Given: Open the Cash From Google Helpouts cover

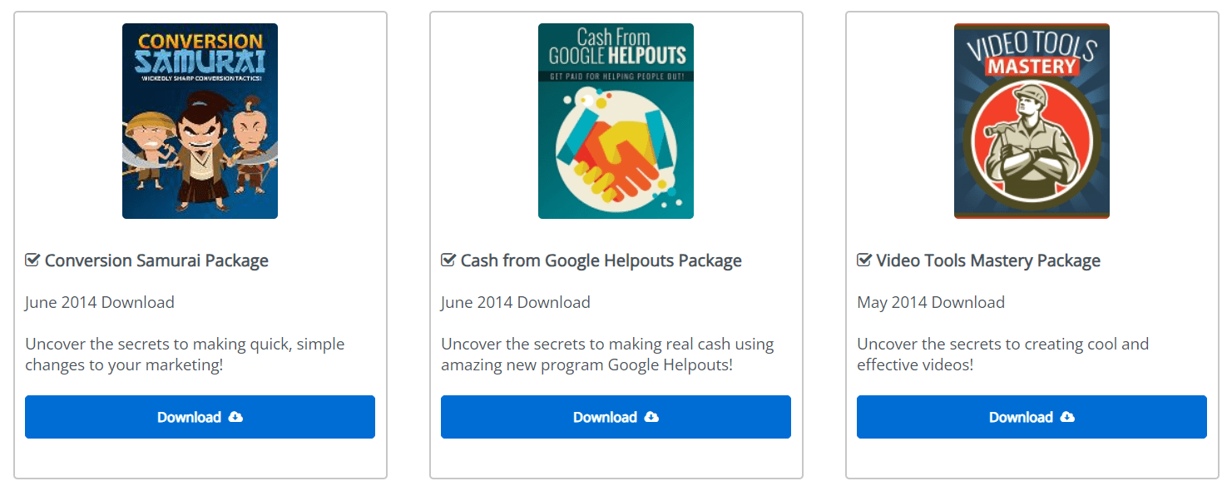Looking at the screenshot, I should click(616, 121).
